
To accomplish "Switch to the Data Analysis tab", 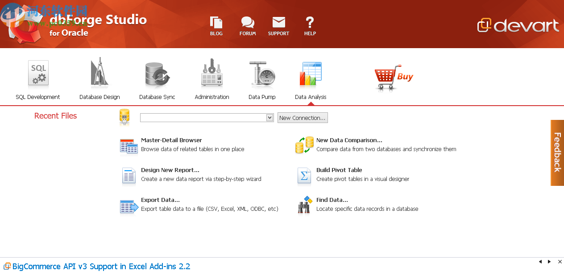I will tap(311, 78).
